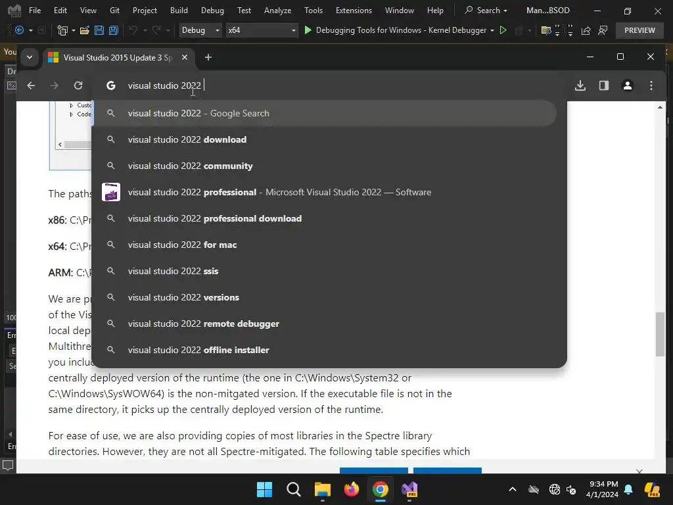Click the Save icon in Visual Studio toolbar
The height and width of the screenshot is (505, 673).
click(x=99, y=30)
